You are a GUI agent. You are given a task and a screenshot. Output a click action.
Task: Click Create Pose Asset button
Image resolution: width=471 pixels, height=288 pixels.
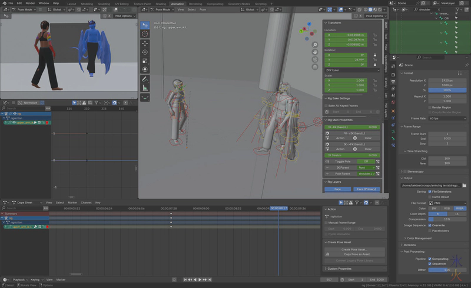pos(354,250)
